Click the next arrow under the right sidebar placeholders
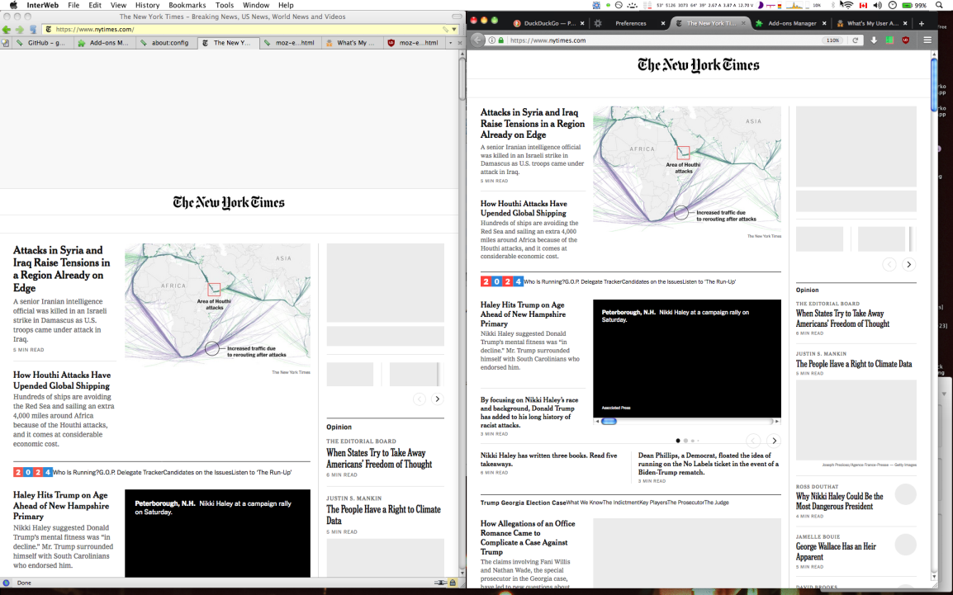Viewport: 953px width, 595px height. (908, 264)
